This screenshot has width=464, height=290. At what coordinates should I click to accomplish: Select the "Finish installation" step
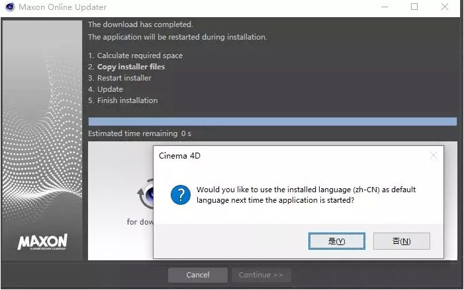[x=127, y=100]
